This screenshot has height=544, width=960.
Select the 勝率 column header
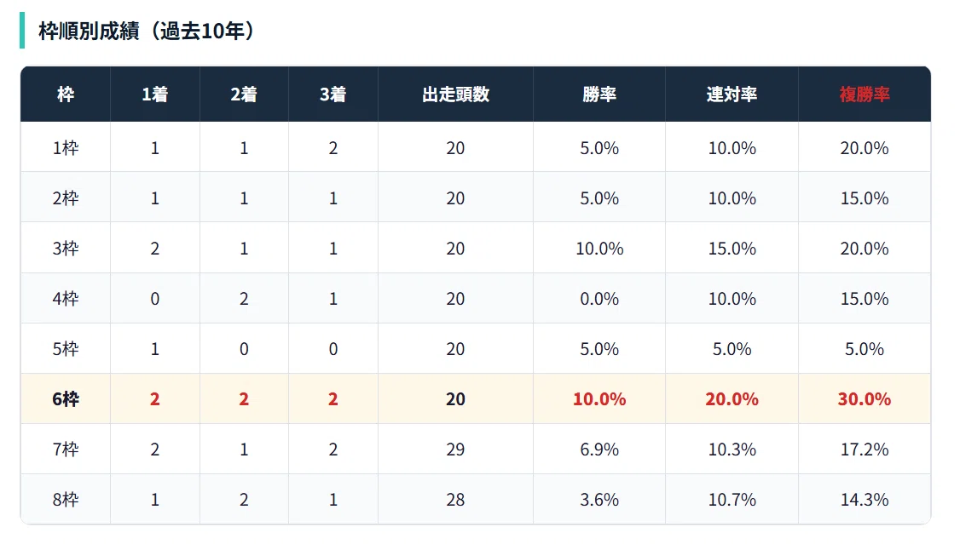(599, 94)
